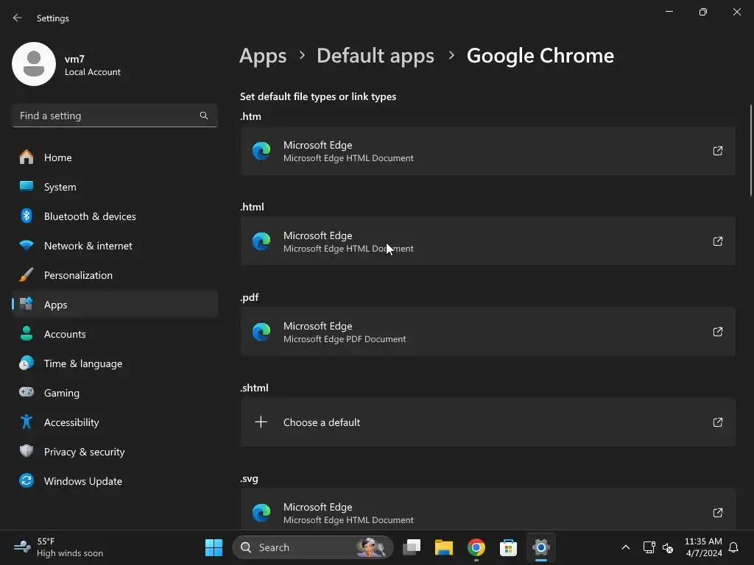This screenshot has width=754, height=565.
Task: Click the open-external icon on the .pdf row
Action: pyautogui.click(x=717, y=332)
